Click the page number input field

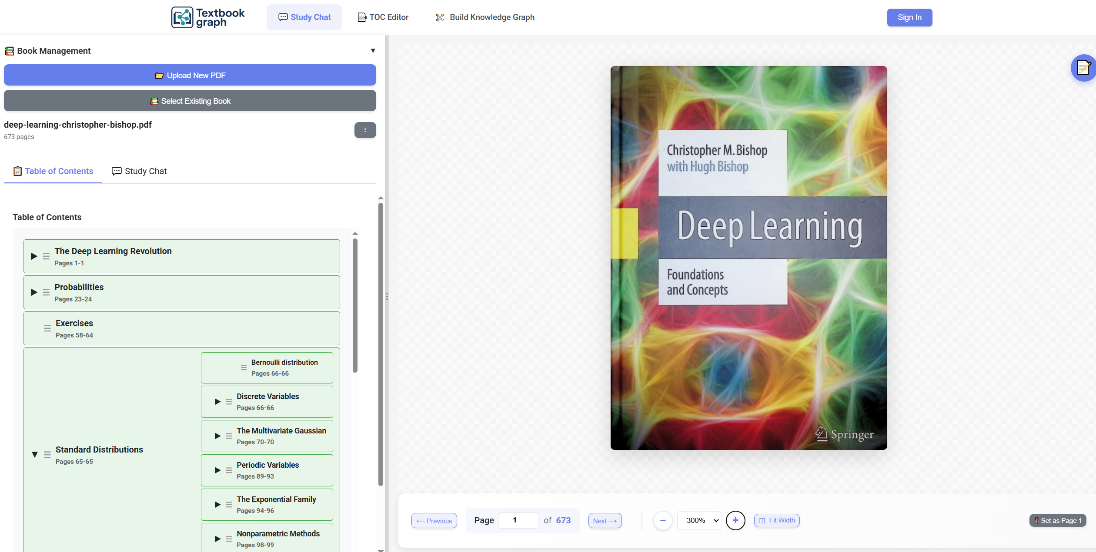tap(518, 520)
